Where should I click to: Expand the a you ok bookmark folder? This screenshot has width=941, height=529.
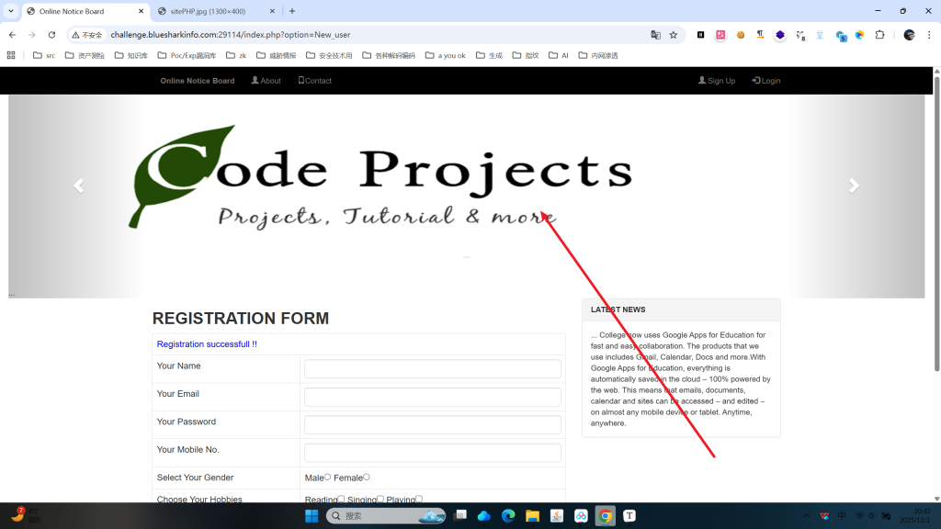click(x=445, y=55)
